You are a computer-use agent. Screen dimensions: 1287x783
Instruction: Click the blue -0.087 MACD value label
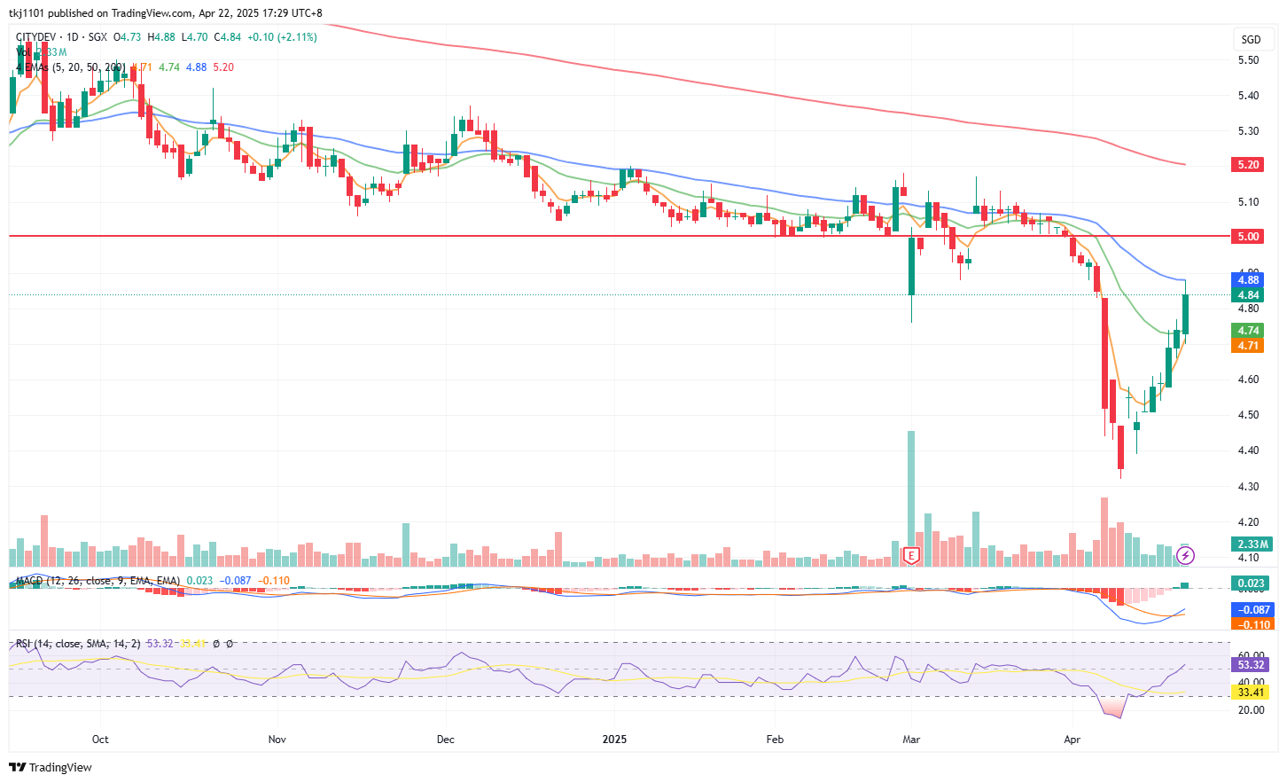pos(1253,610)
